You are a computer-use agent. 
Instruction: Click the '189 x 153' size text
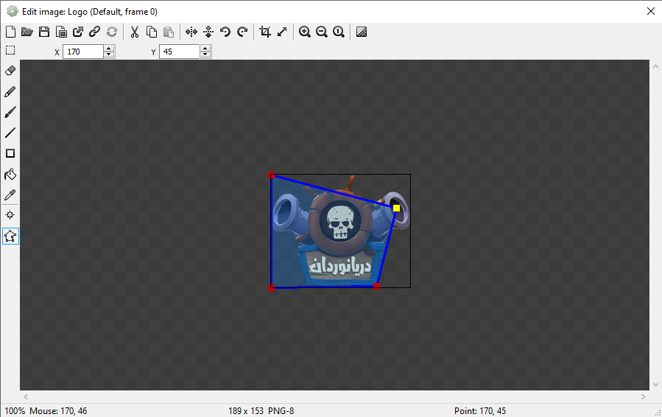[x=246, y=410]
